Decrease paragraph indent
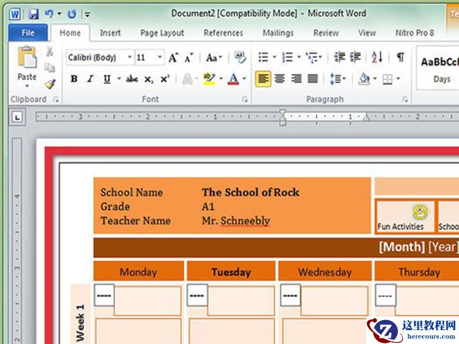The width and height of the screenshot is (459, 344). click(x=340, y=57)
